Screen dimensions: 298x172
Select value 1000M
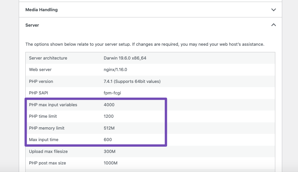click(111, 163)
